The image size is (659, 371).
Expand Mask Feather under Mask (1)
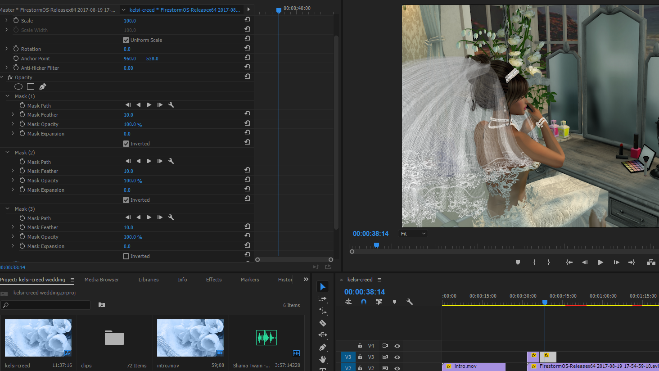click(x=13, y=114)
